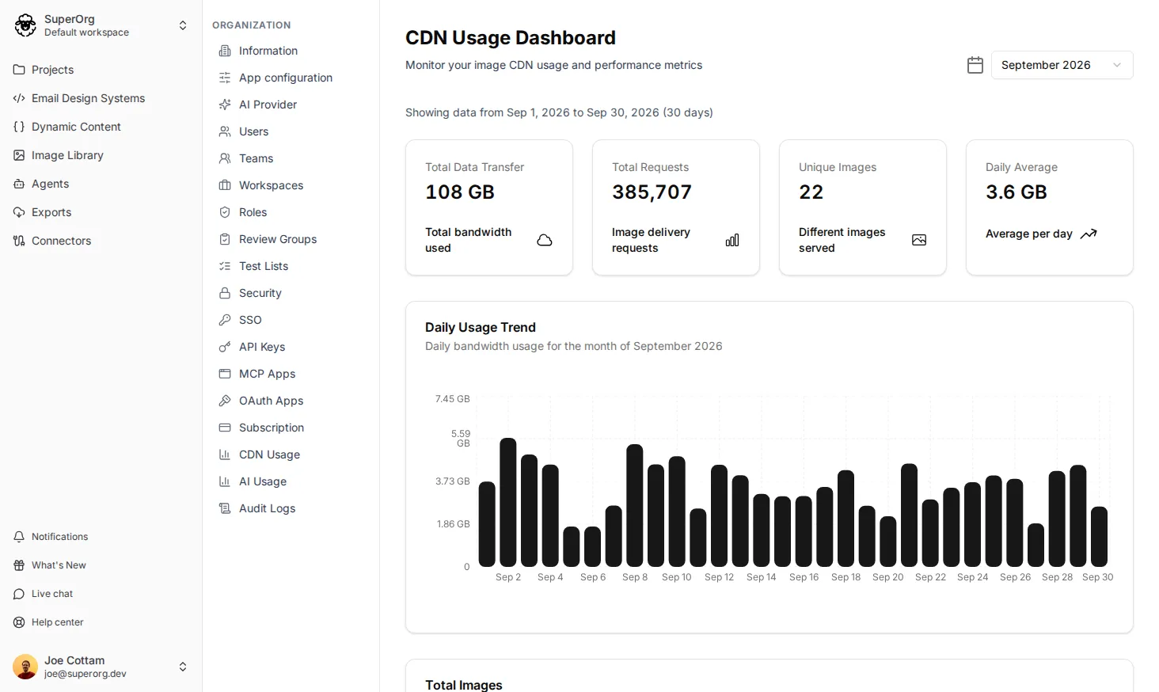Click the Review Groups clipboard icon
1159x692 pixels.
coord(225,239)
